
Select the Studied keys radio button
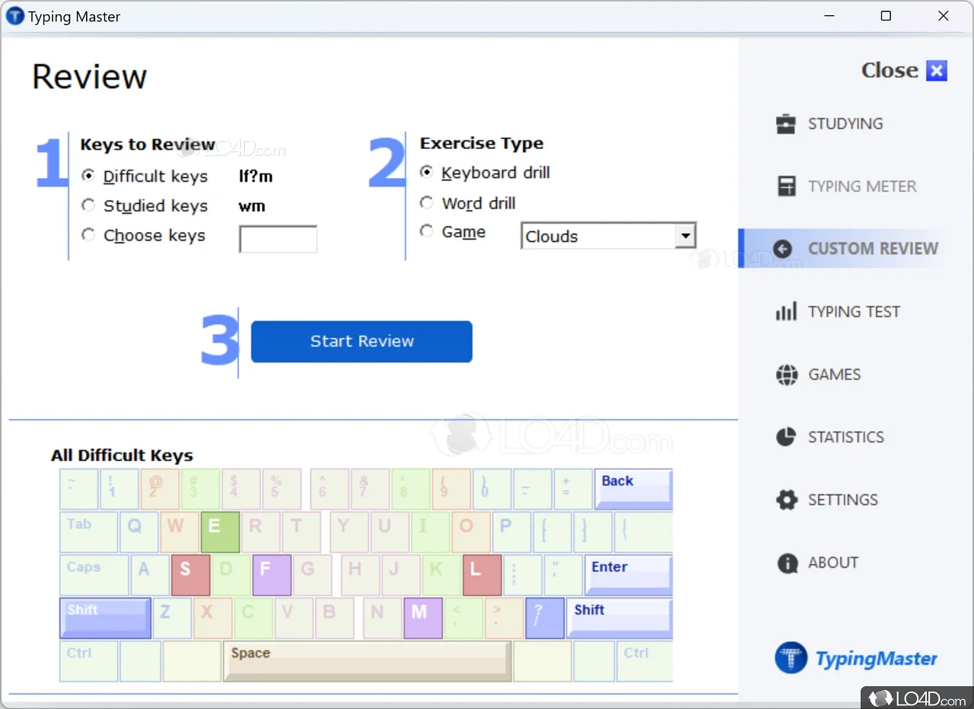(88, 205)
